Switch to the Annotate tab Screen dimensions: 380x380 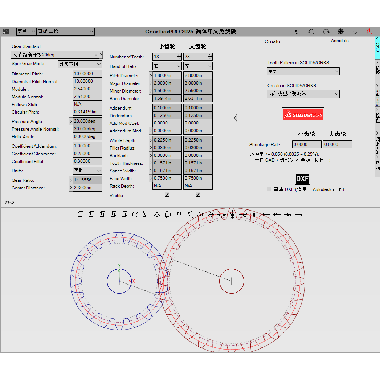click(340, 41)
